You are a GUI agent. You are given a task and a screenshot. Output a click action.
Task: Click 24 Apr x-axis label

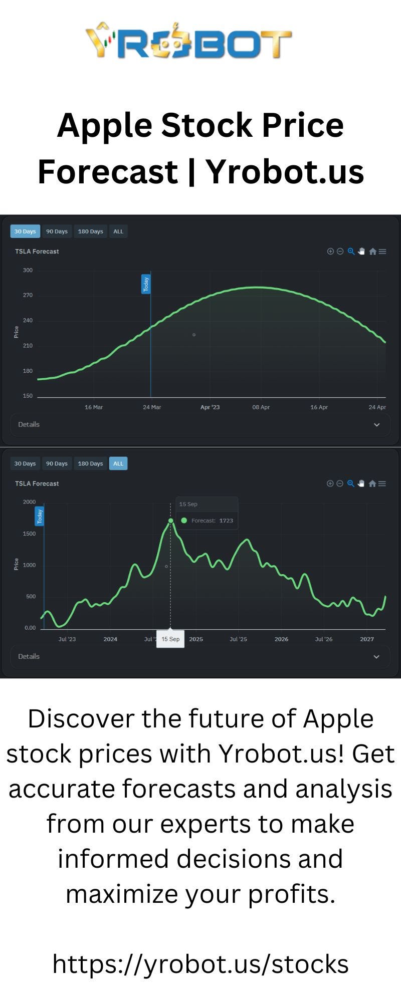pyautogui.click(x=377, y=407)
